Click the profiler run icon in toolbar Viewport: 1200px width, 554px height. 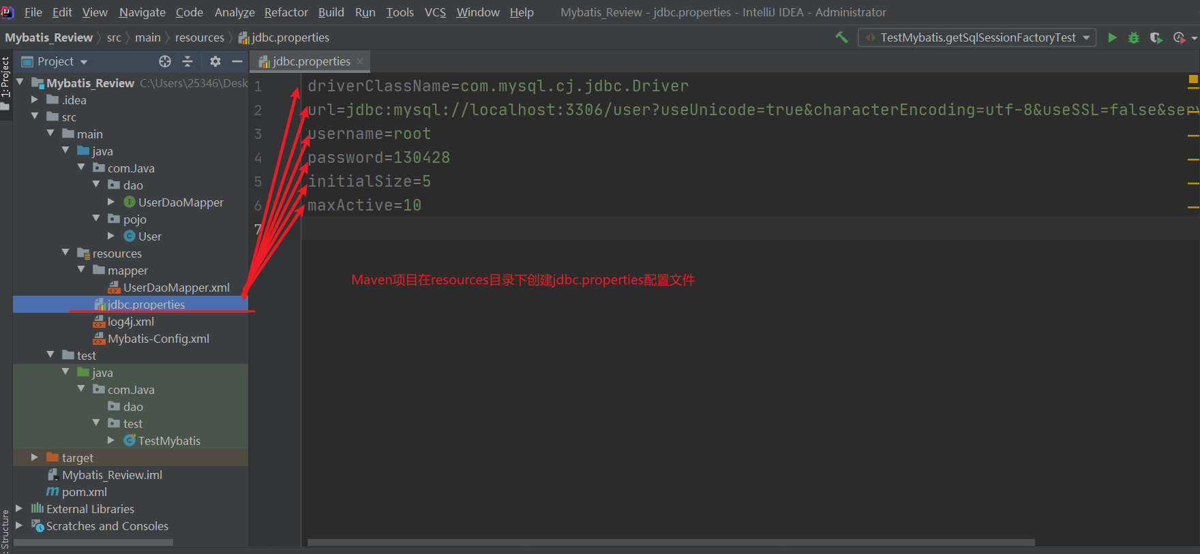(1179, 37)
